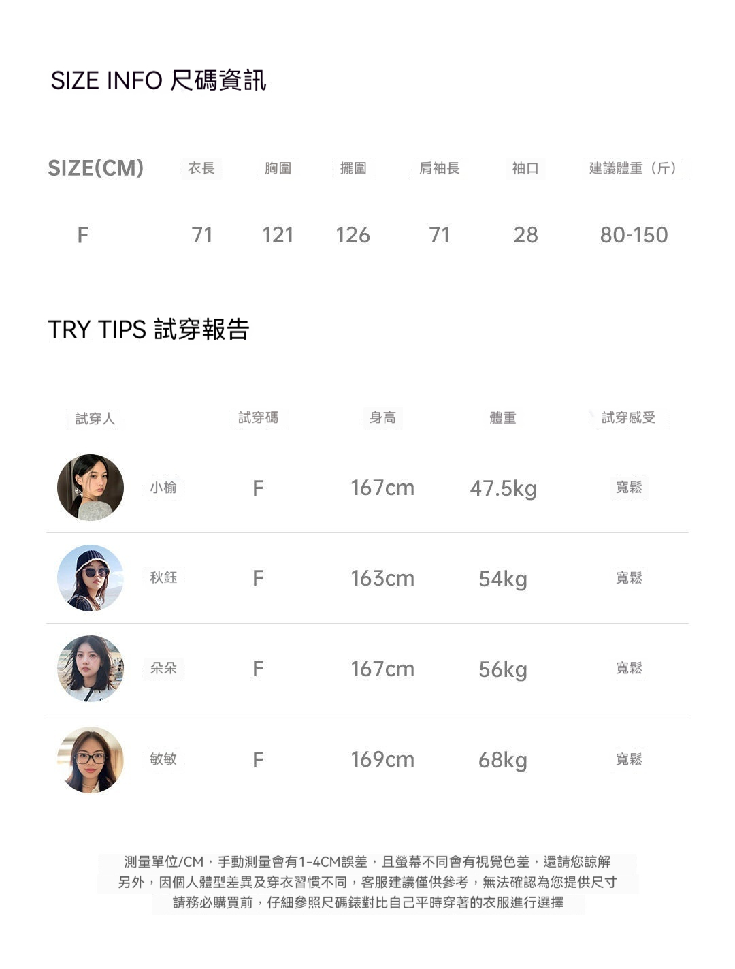Click the 建議體重（斤）header

click(x=634, y=168)
